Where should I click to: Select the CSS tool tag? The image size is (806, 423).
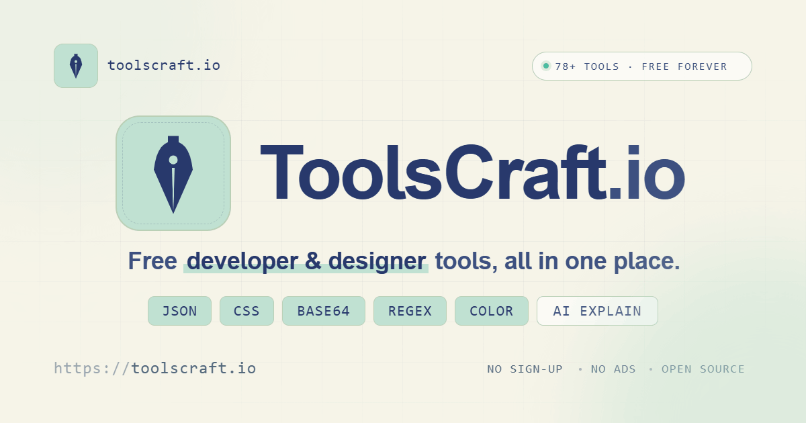pyautogui.click(x=247, y=311)
